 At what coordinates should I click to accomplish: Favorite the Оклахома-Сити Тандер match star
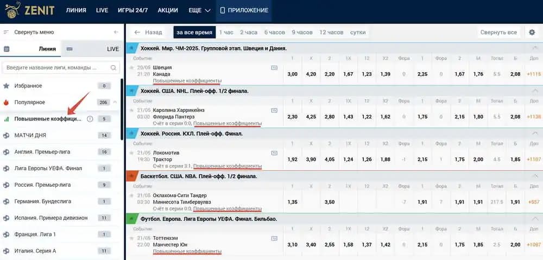[x=131, y=195]
